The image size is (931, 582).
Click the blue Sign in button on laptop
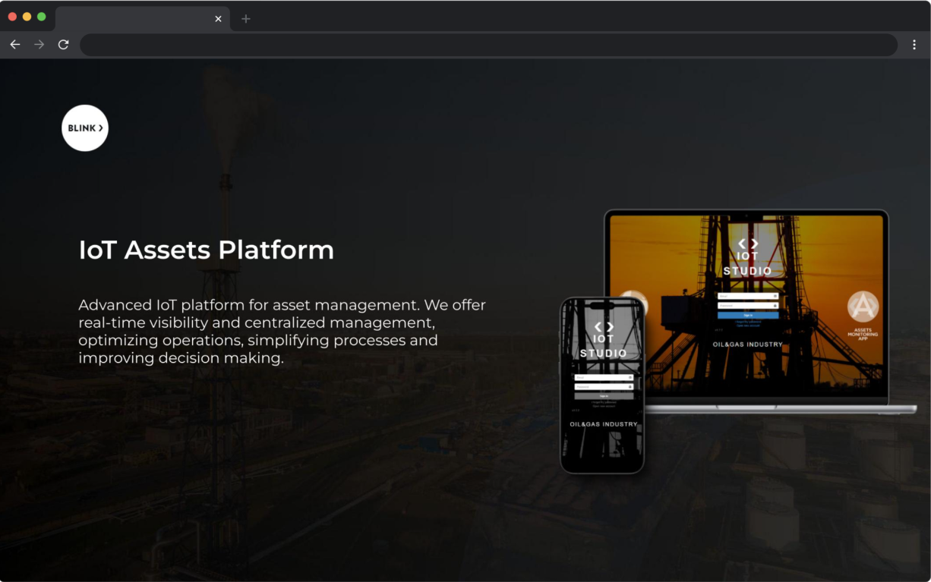tap(748, 315)
